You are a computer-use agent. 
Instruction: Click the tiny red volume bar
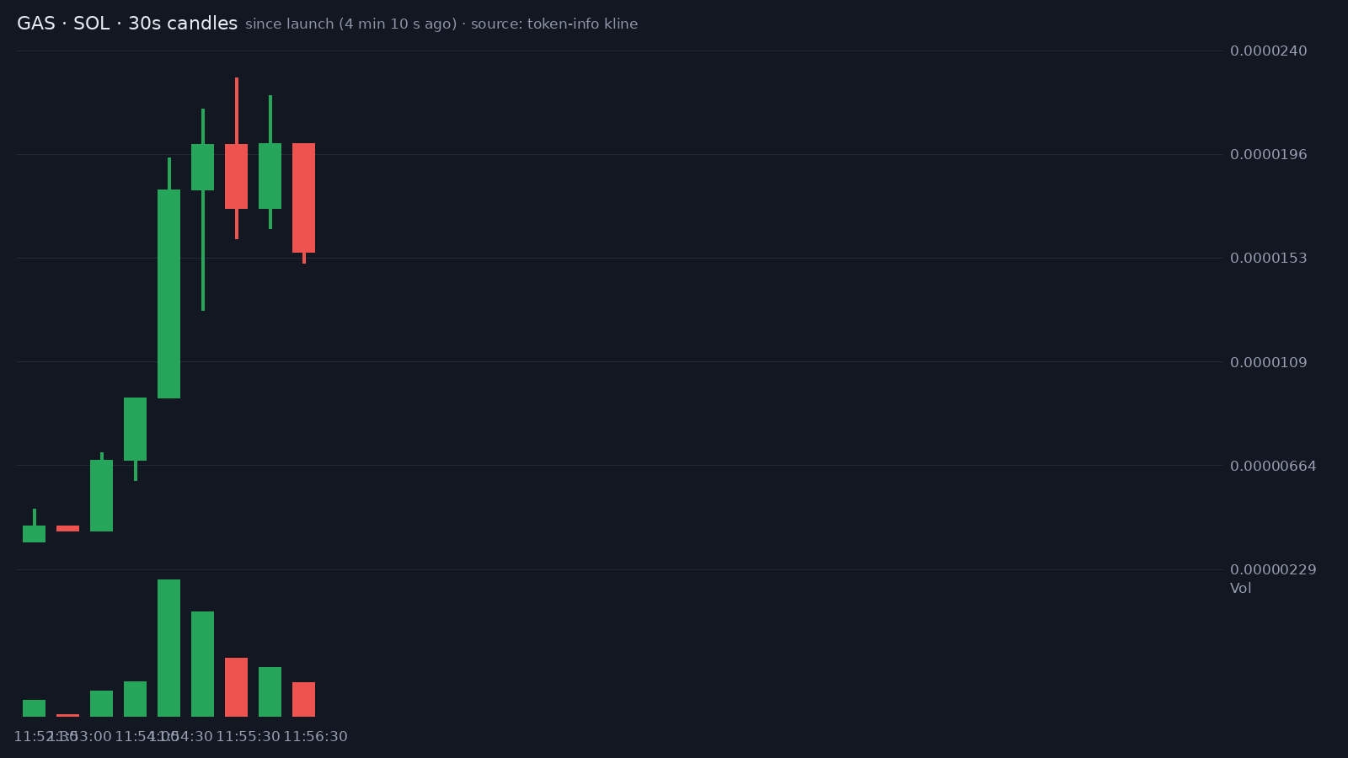click(x=67, y=715)
